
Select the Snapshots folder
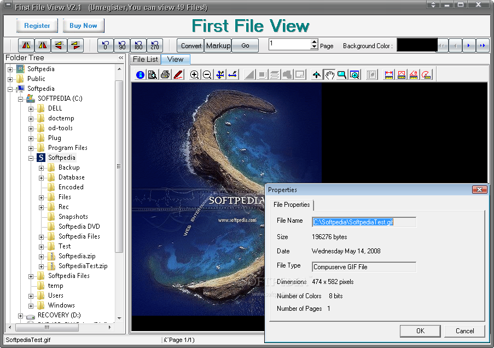[x=73, y=217]
